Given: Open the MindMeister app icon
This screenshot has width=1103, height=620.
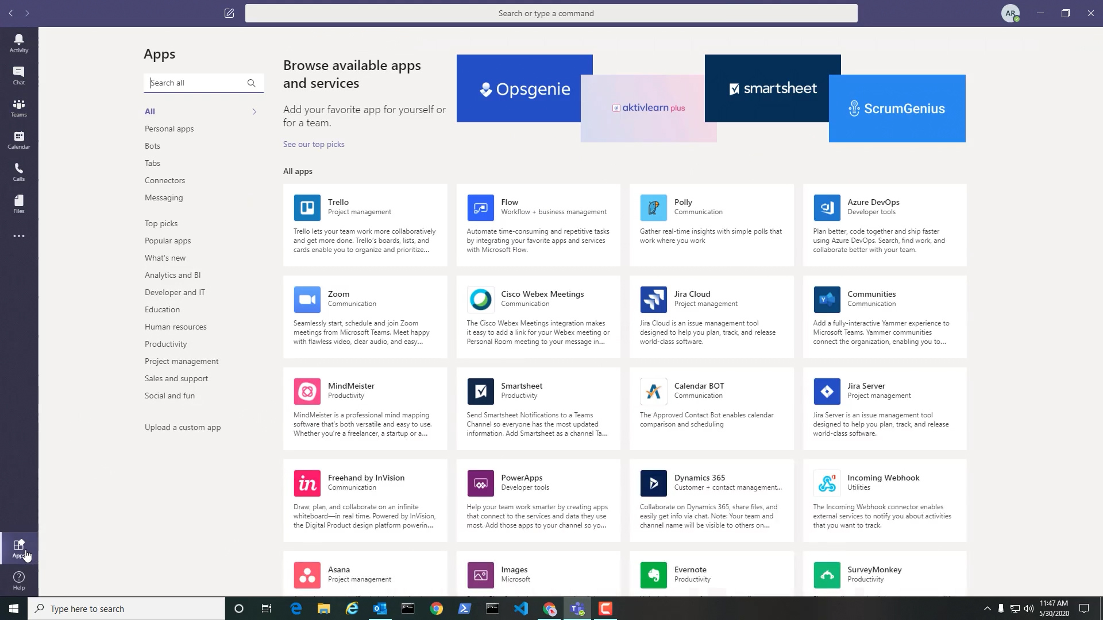Looking at the screenshot, I should 307,391.
